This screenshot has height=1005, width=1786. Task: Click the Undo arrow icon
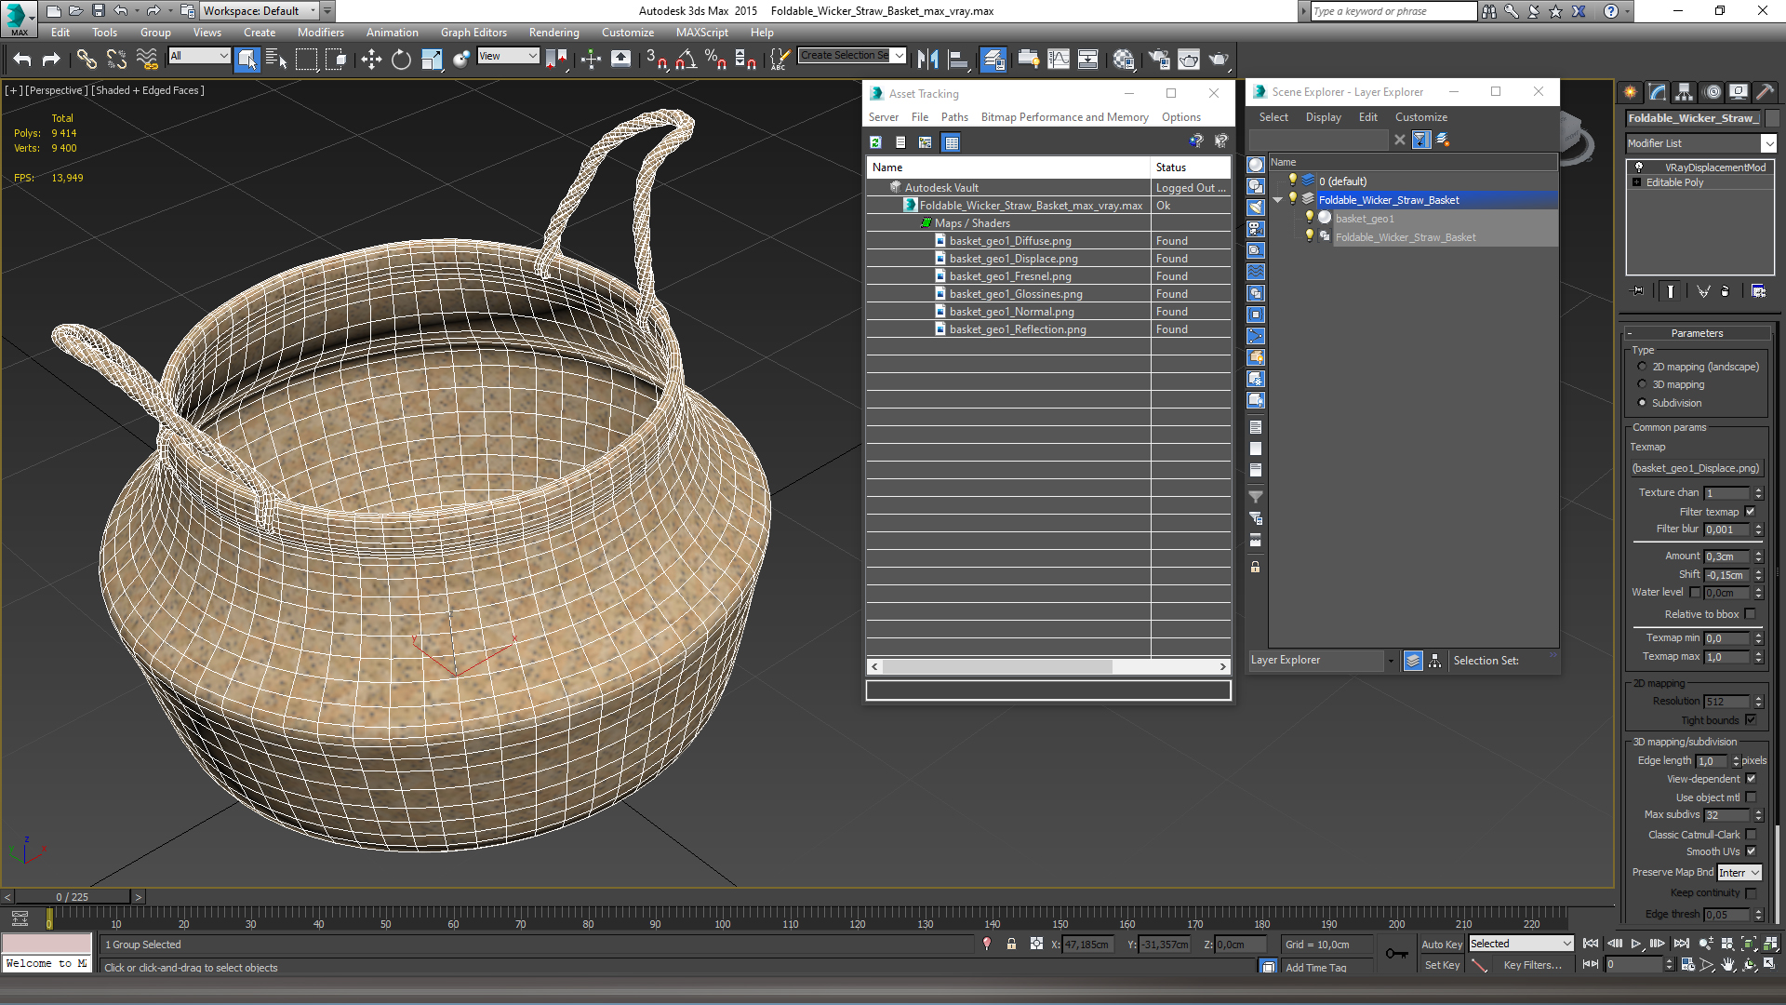22,60
